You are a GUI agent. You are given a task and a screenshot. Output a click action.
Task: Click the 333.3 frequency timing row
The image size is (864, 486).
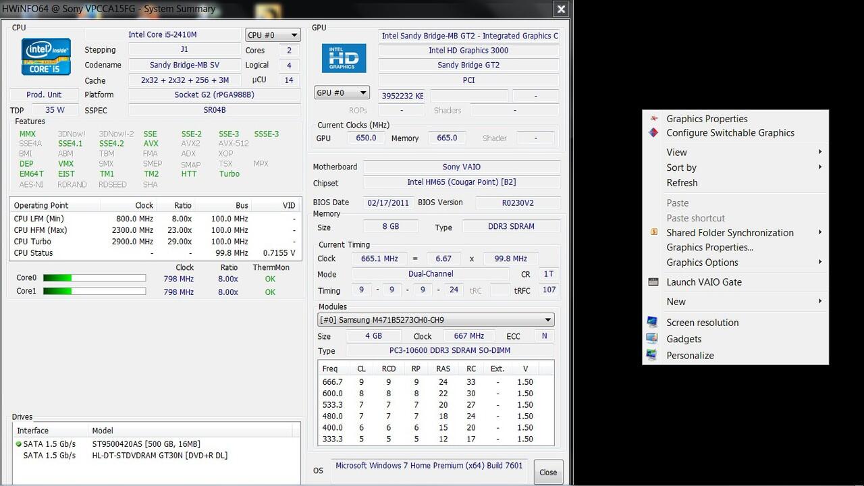[x=436, y=439]
